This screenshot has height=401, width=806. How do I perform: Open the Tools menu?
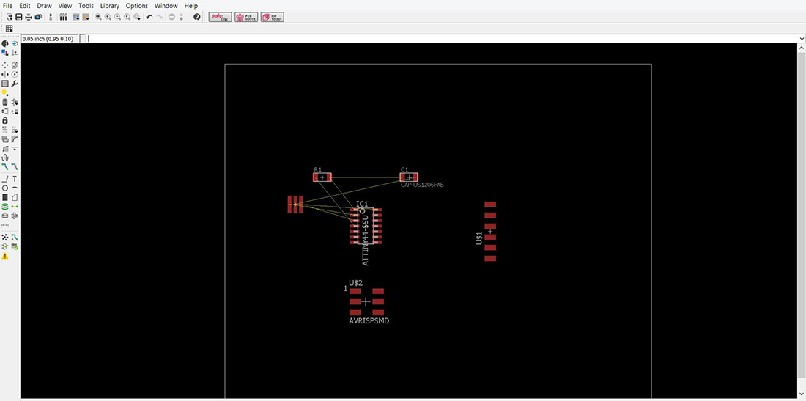[x=86, y=6]
